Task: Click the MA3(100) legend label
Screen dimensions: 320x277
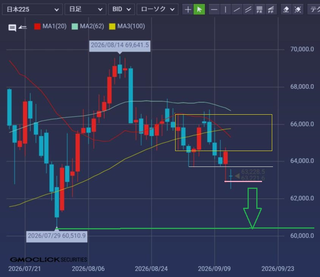Action: [x=131, y=26]
